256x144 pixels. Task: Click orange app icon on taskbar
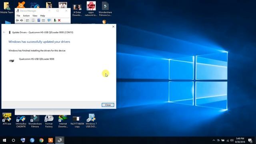pos(50,140)
